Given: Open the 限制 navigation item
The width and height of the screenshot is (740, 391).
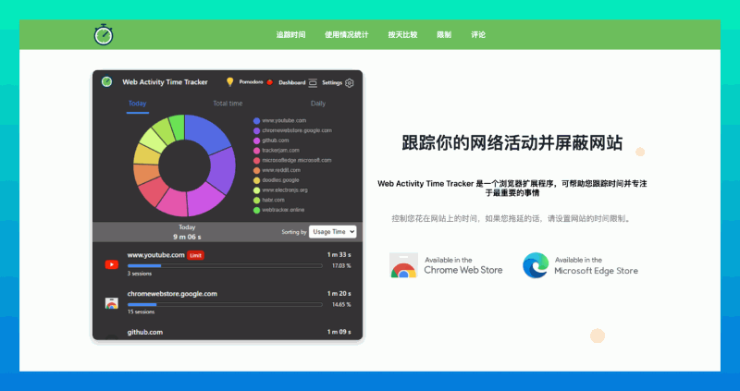Looking at the screenshot, I should tap(444, 35).
